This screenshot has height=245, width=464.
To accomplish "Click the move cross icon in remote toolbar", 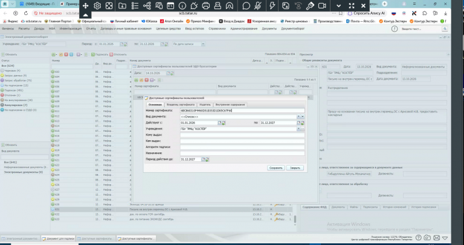I will [85, 5].
